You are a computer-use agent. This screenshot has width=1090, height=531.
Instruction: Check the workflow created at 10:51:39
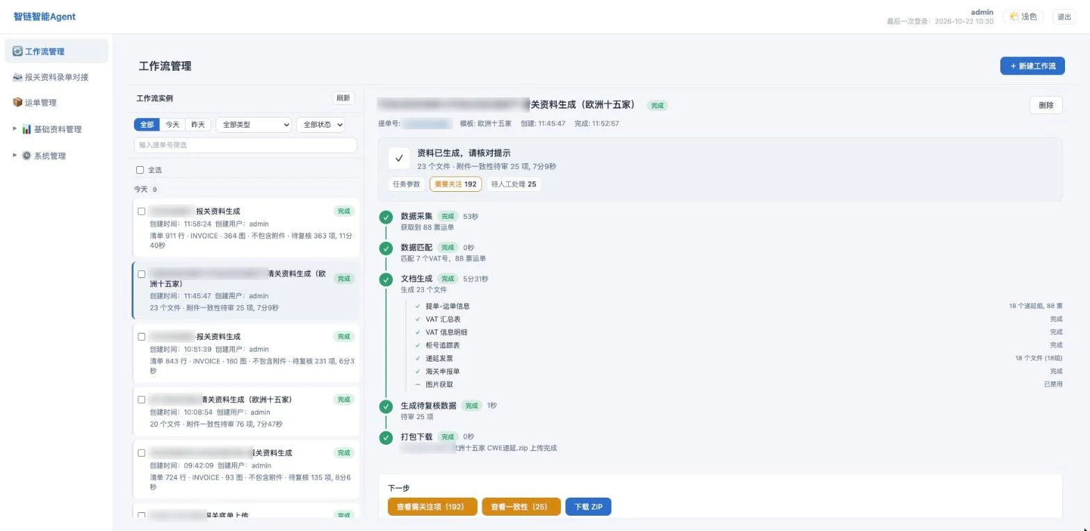click(x=142, y=336)
